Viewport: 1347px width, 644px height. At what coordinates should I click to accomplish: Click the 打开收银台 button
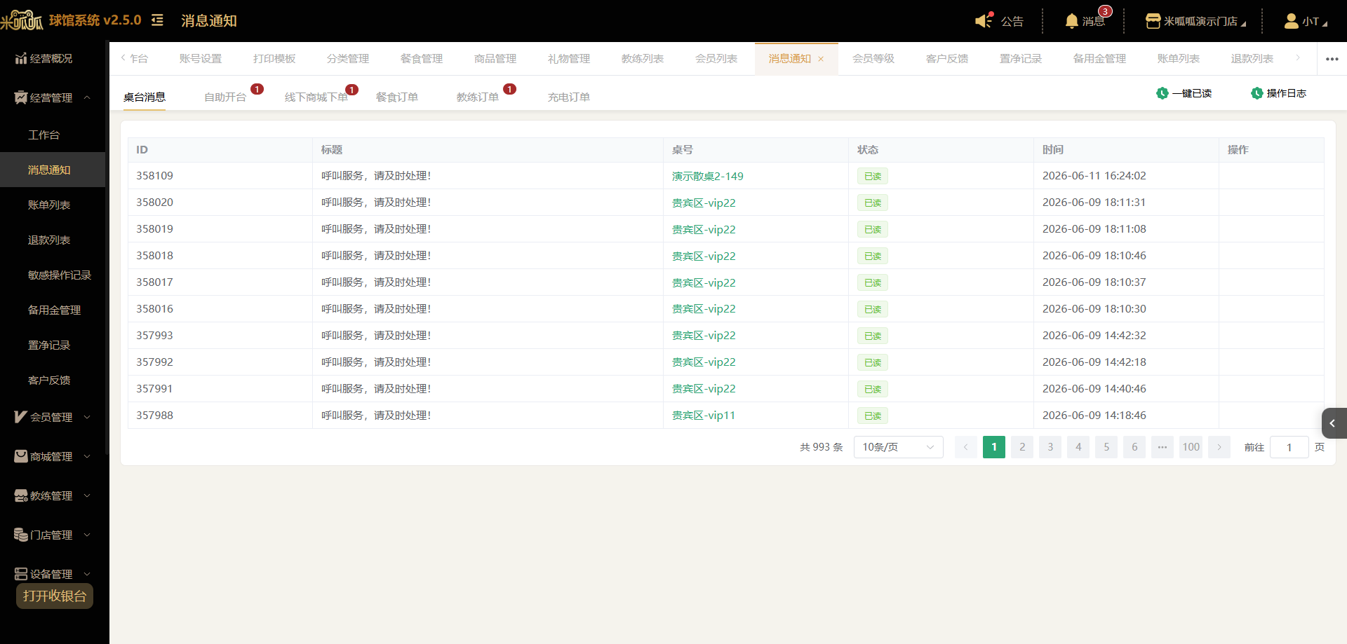55,596
